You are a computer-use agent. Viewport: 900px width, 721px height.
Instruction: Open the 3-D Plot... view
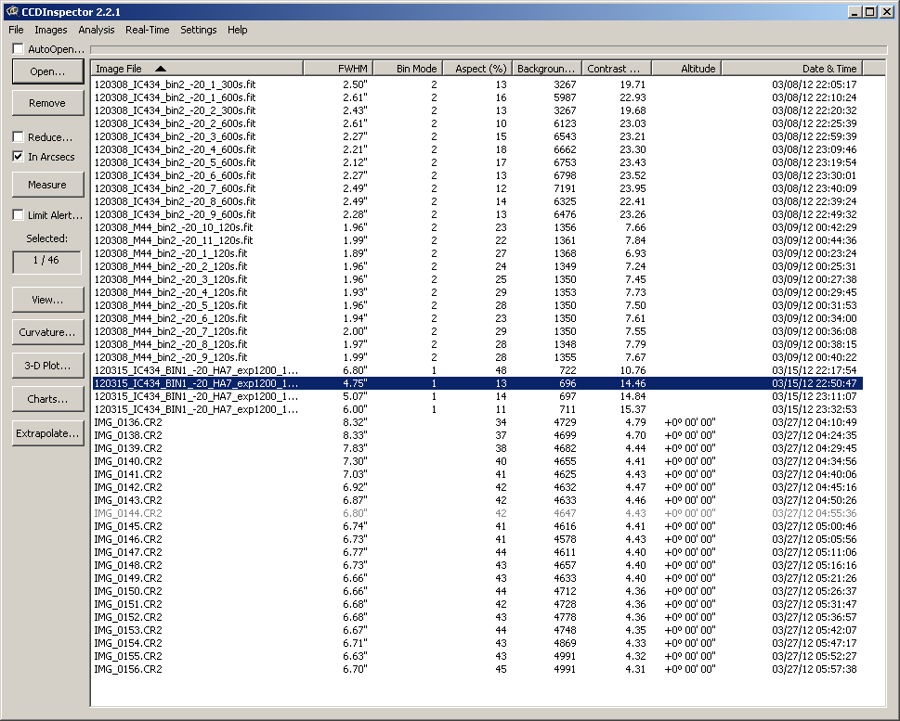[47, 366]
